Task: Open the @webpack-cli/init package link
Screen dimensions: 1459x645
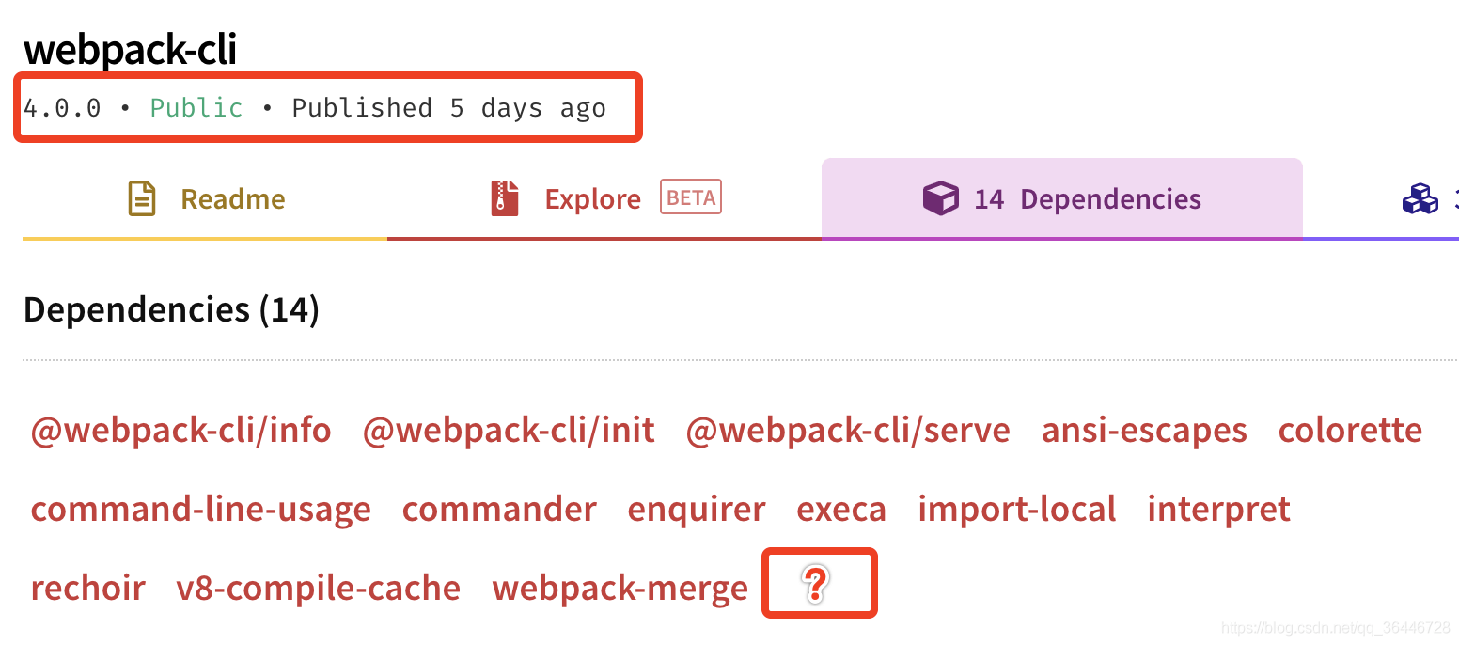Action: [x=510, y=431]
